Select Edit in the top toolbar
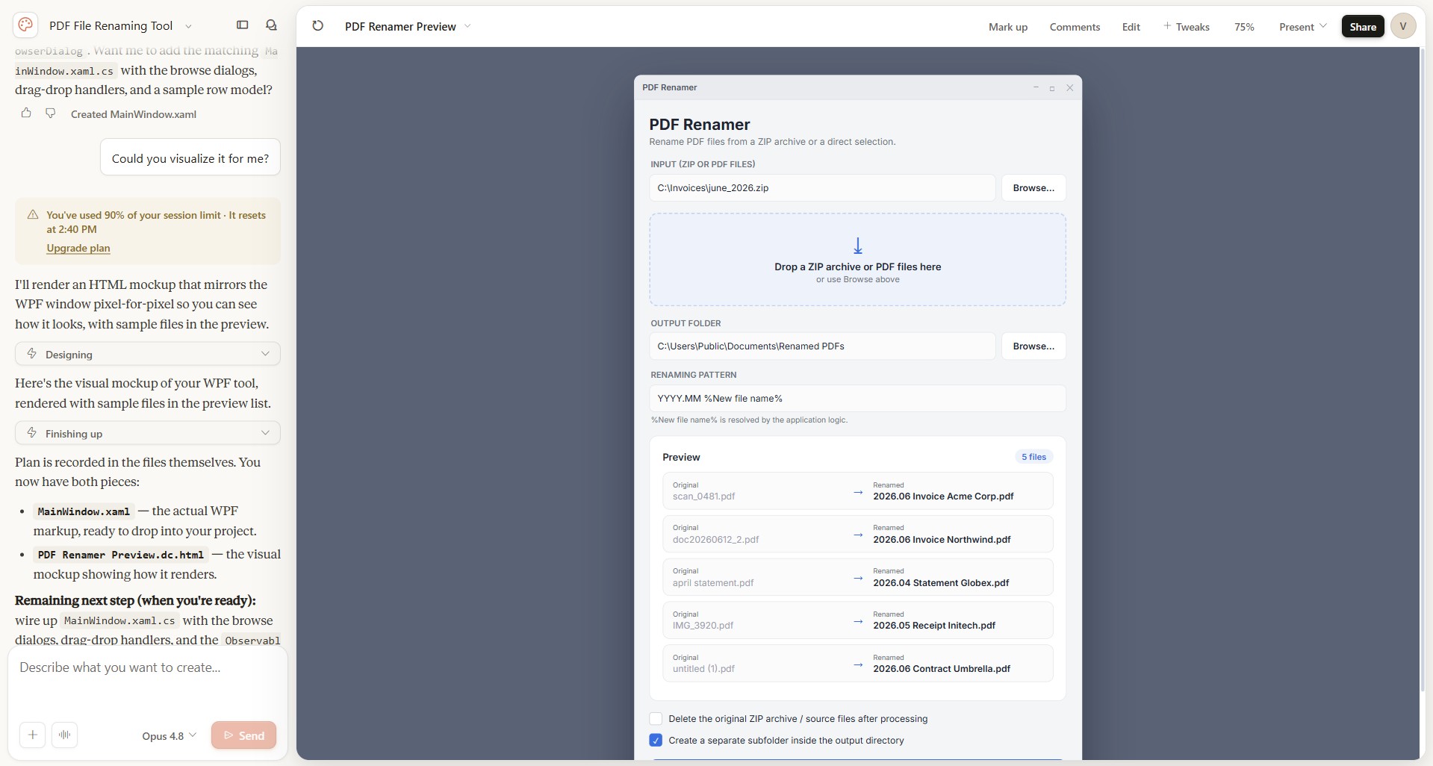 pyautogui.click(x=1131, y=27)
